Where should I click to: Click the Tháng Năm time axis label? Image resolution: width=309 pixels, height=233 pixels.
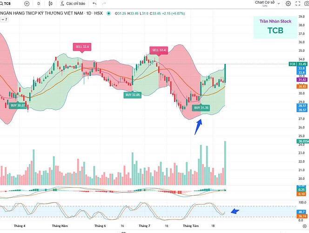pyautogui.click(x=60, y=226)
